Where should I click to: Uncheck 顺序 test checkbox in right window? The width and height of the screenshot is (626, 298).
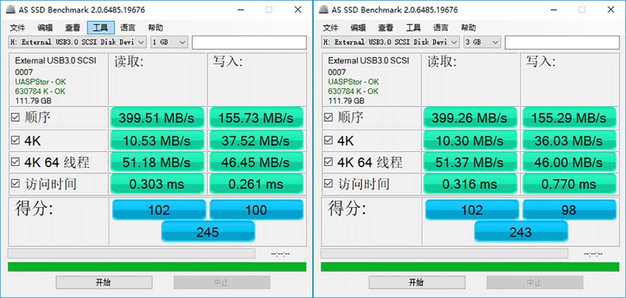pos(328,118)
